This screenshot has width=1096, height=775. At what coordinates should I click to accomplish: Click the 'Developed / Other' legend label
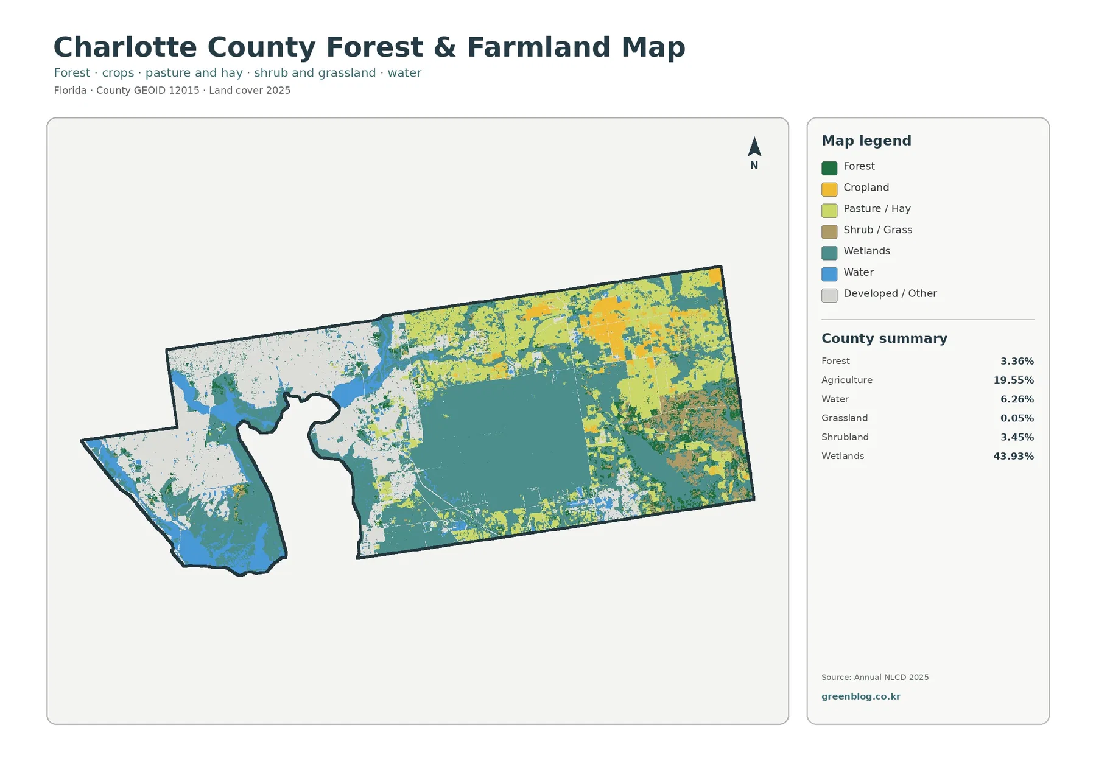(890, 293)
